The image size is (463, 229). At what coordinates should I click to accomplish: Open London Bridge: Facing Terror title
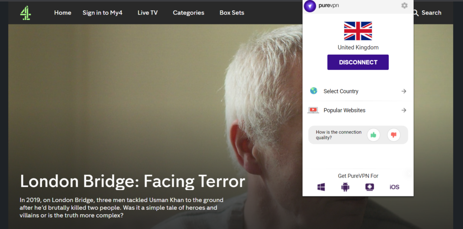pyautogui.click(x=132, y=182)
